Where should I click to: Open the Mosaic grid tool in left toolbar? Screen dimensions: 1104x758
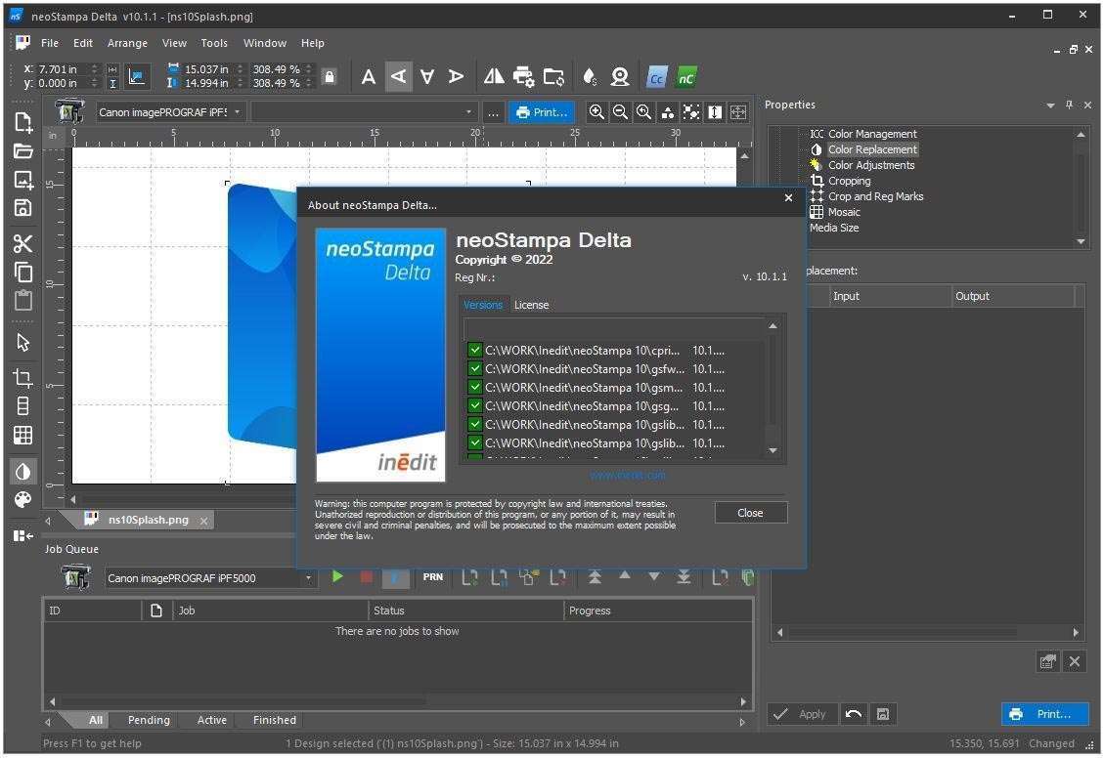click(22, 435)
